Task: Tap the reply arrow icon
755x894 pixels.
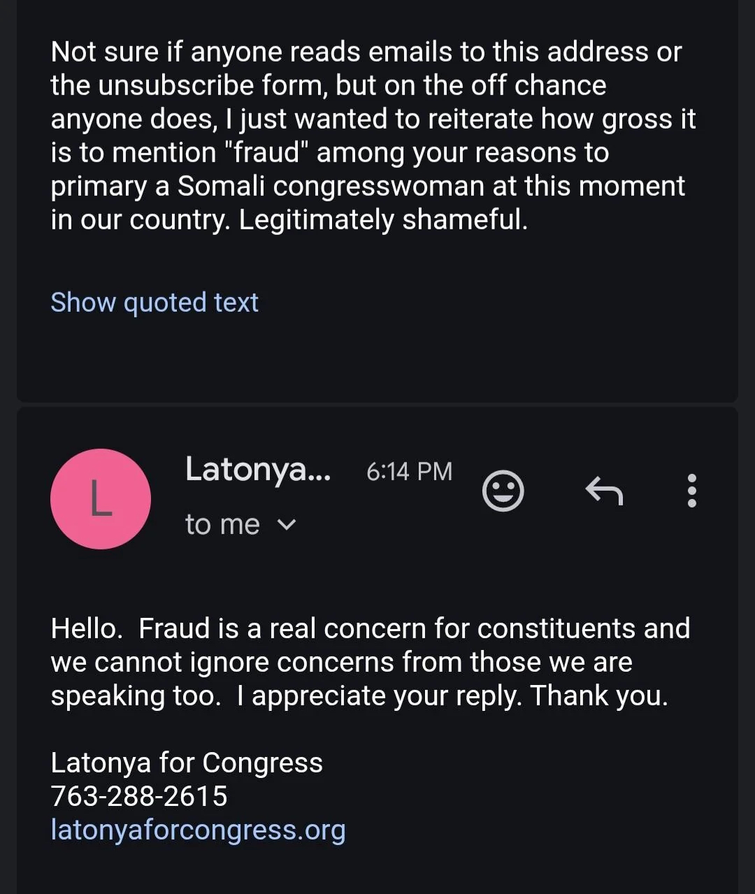Action: (x=604, y=491)
